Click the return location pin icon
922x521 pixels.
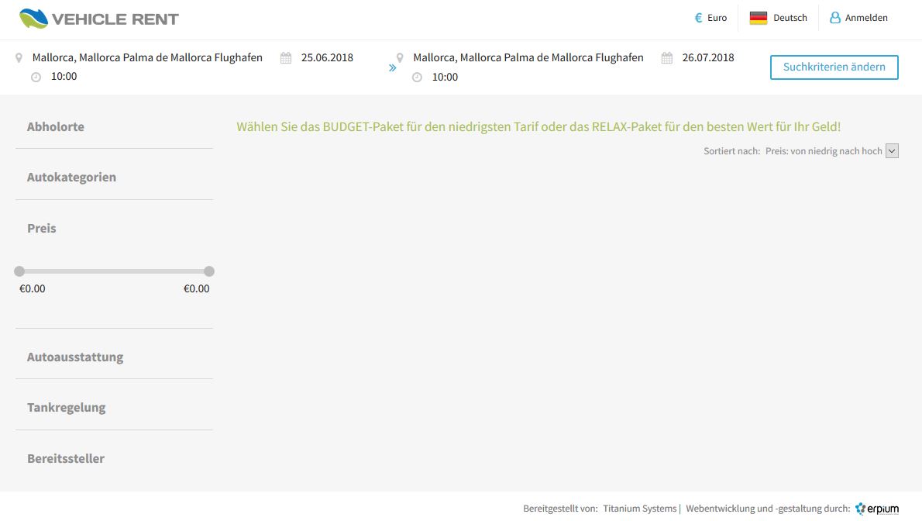tap(400, 58)
